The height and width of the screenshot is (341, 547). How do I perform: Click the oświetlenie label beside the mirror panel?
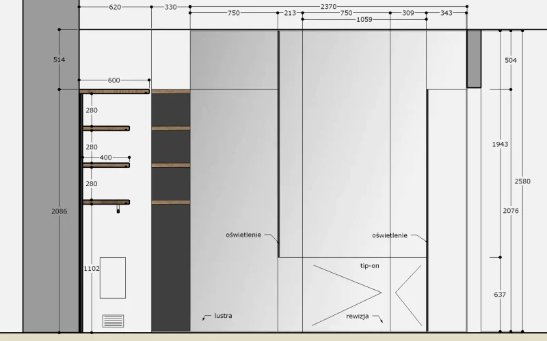tap(243, 235)
